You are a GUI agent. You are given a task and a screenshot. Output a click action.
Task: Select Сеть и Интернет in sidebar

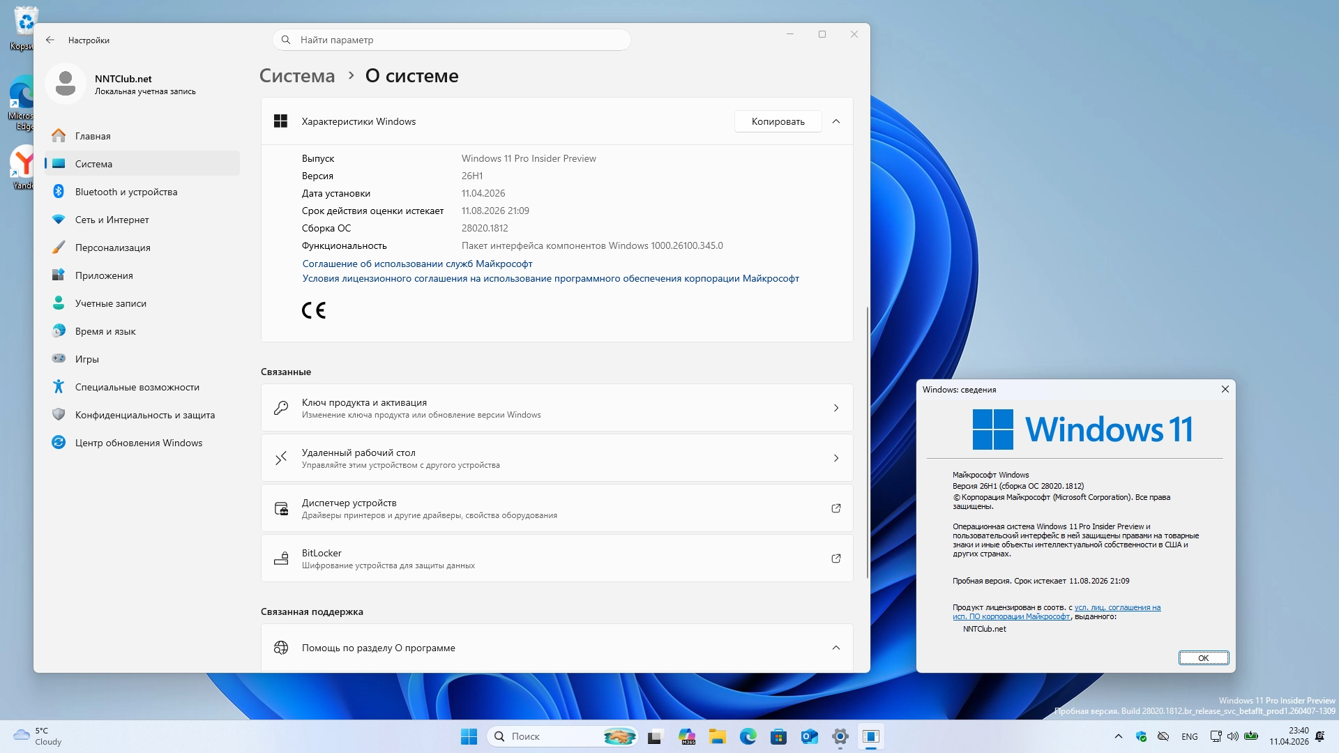[x=112, y=220]
